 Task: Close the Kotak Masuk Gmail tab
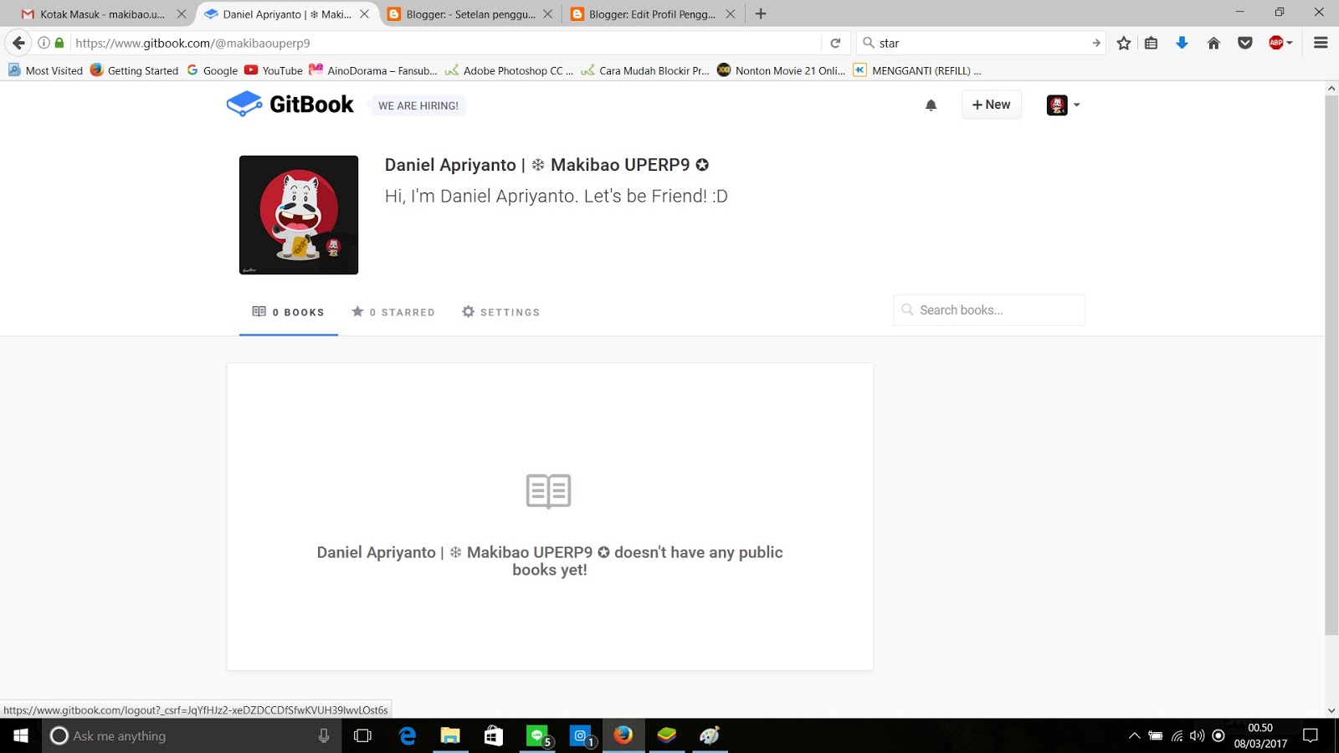(182, 14)
